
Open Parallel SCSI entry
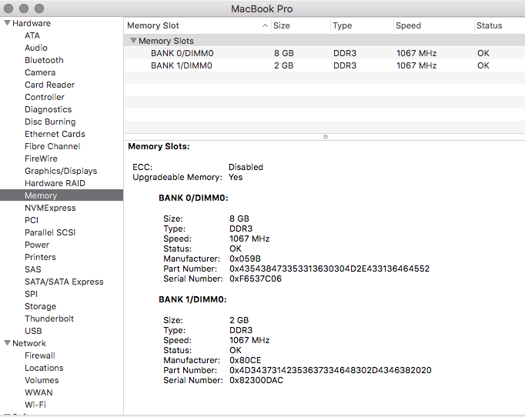click(50, 232)
